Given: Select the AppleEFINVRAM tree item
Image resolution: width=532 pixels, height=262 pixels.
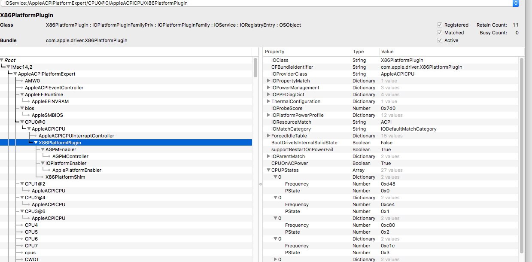Looking at the screenshot, I should 50,101.
